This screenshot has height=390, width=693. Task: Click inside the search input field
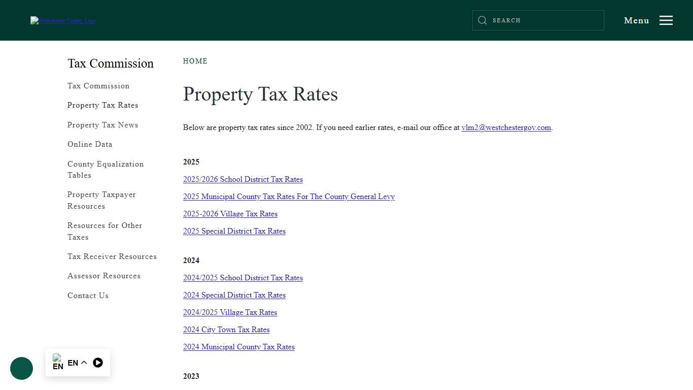(538, 20)
